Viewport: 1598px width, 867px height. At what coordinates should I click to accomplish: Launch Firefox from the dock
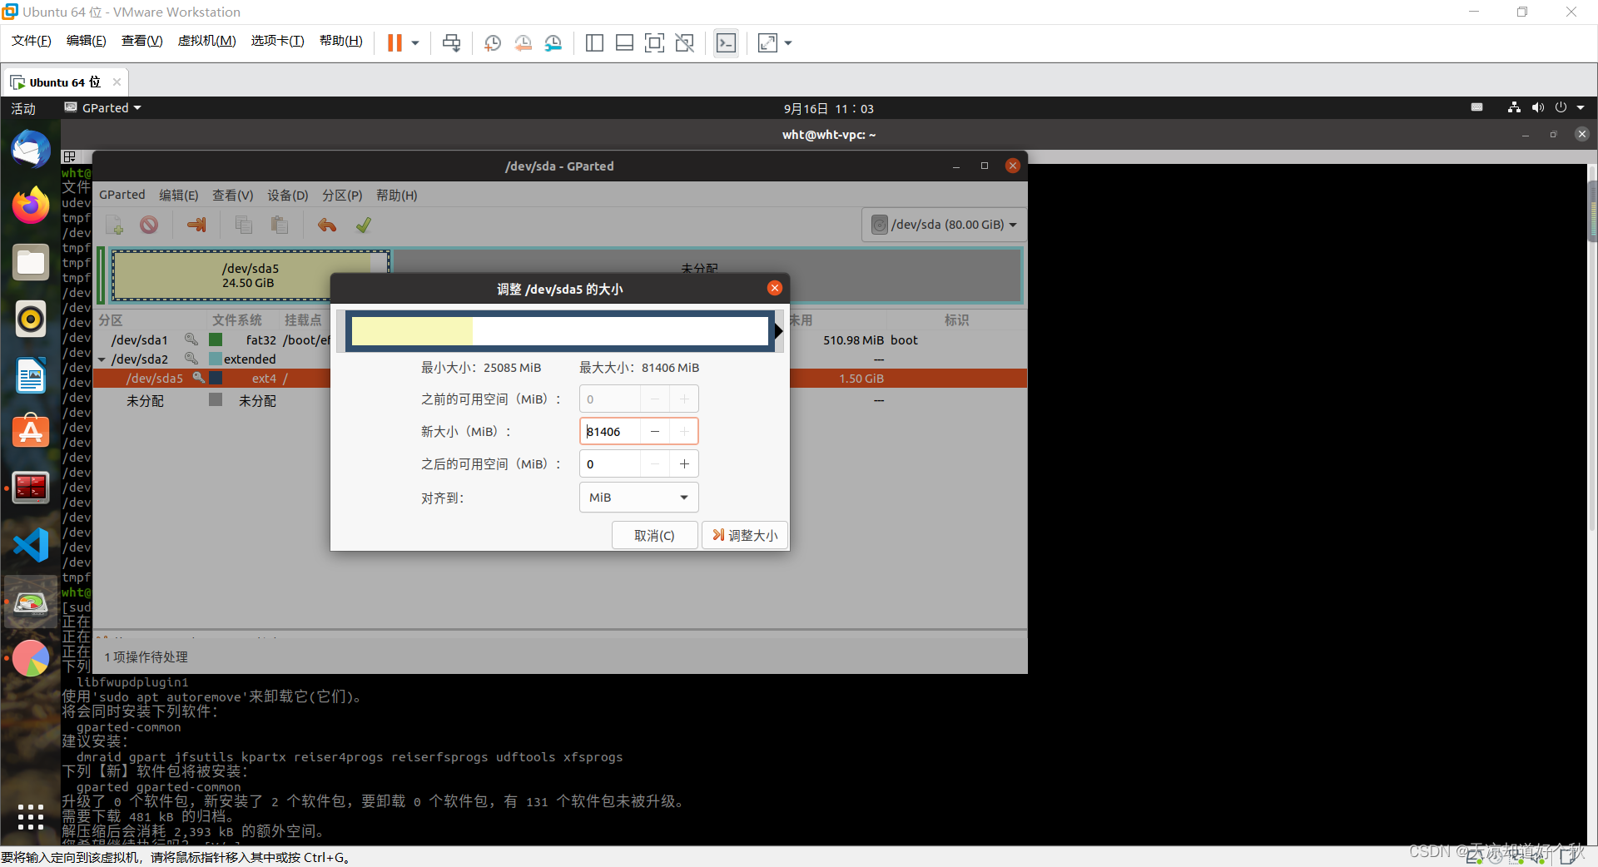31,206
